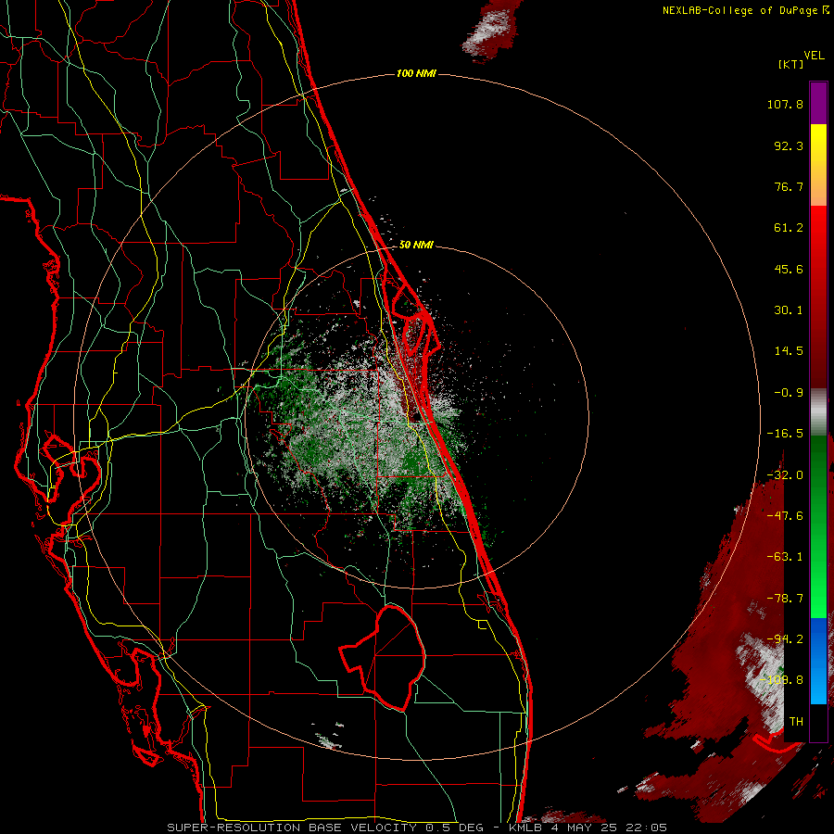Click the TH label in the legend
This screenshot has width=834, height=834.
[796, 722]
